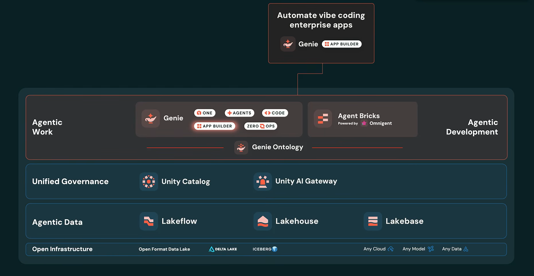
Task: Click the Any Model icon
Action: pyautogui.click(x=431, y=249)
